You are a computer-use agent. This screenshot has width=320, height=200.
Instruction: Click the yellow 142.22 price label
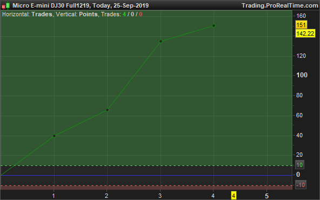pyautogui.click(x=305, y=34)
